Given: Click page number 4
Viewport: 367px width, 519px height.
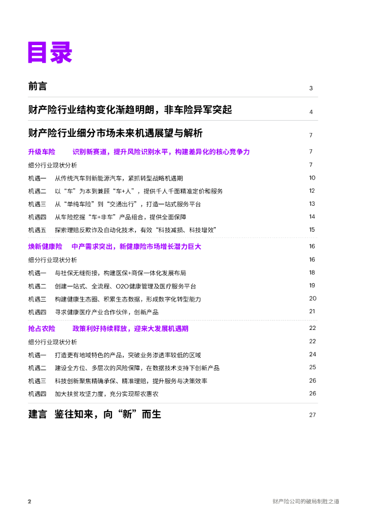Looking at the screenshot, I should pos(311,112).
